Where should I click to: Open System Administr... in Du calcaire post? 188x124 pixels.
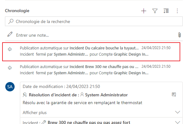click(71, 54)
